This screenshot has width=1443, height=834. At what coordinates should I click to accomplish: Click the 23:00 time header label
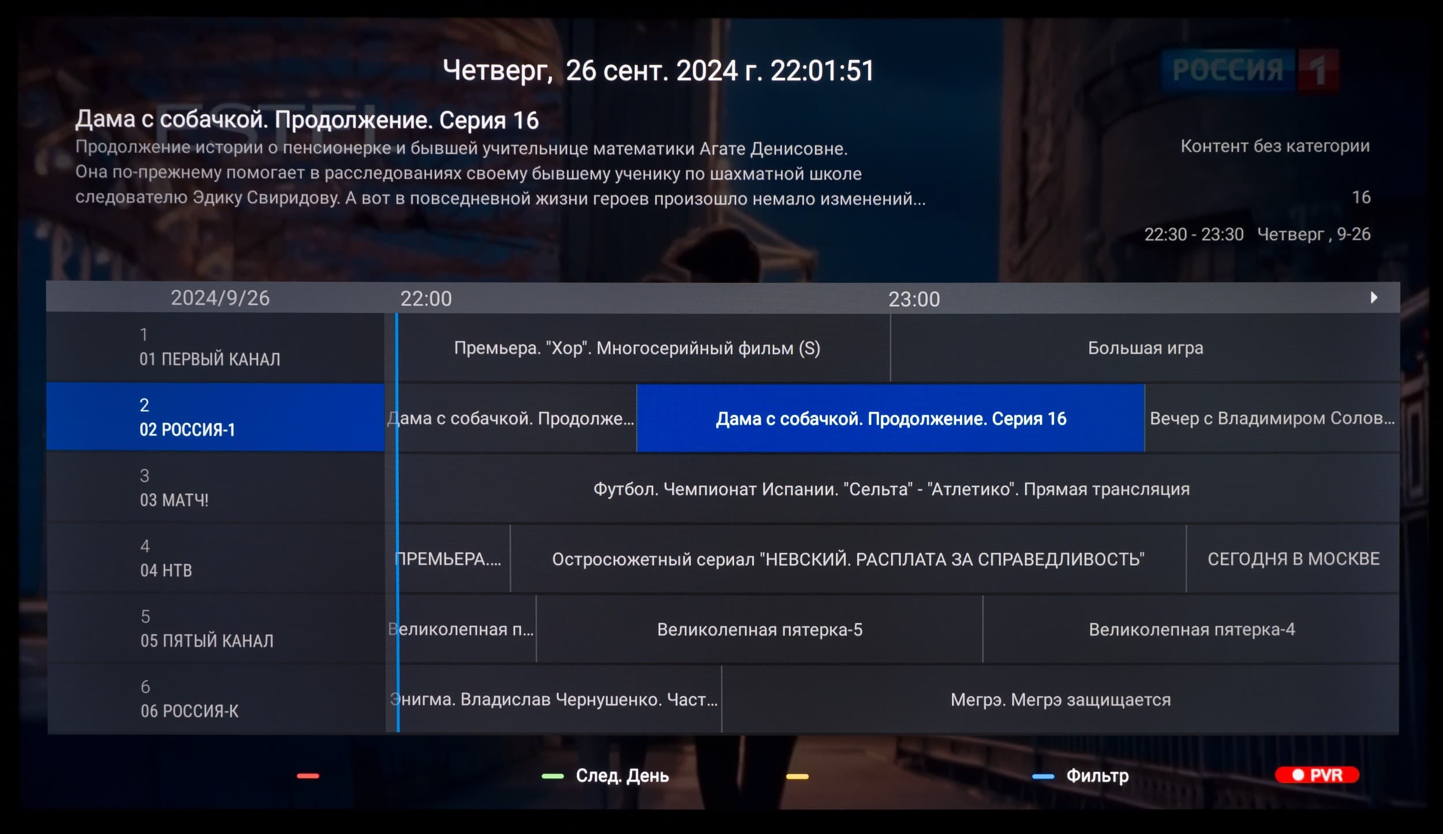914,299
